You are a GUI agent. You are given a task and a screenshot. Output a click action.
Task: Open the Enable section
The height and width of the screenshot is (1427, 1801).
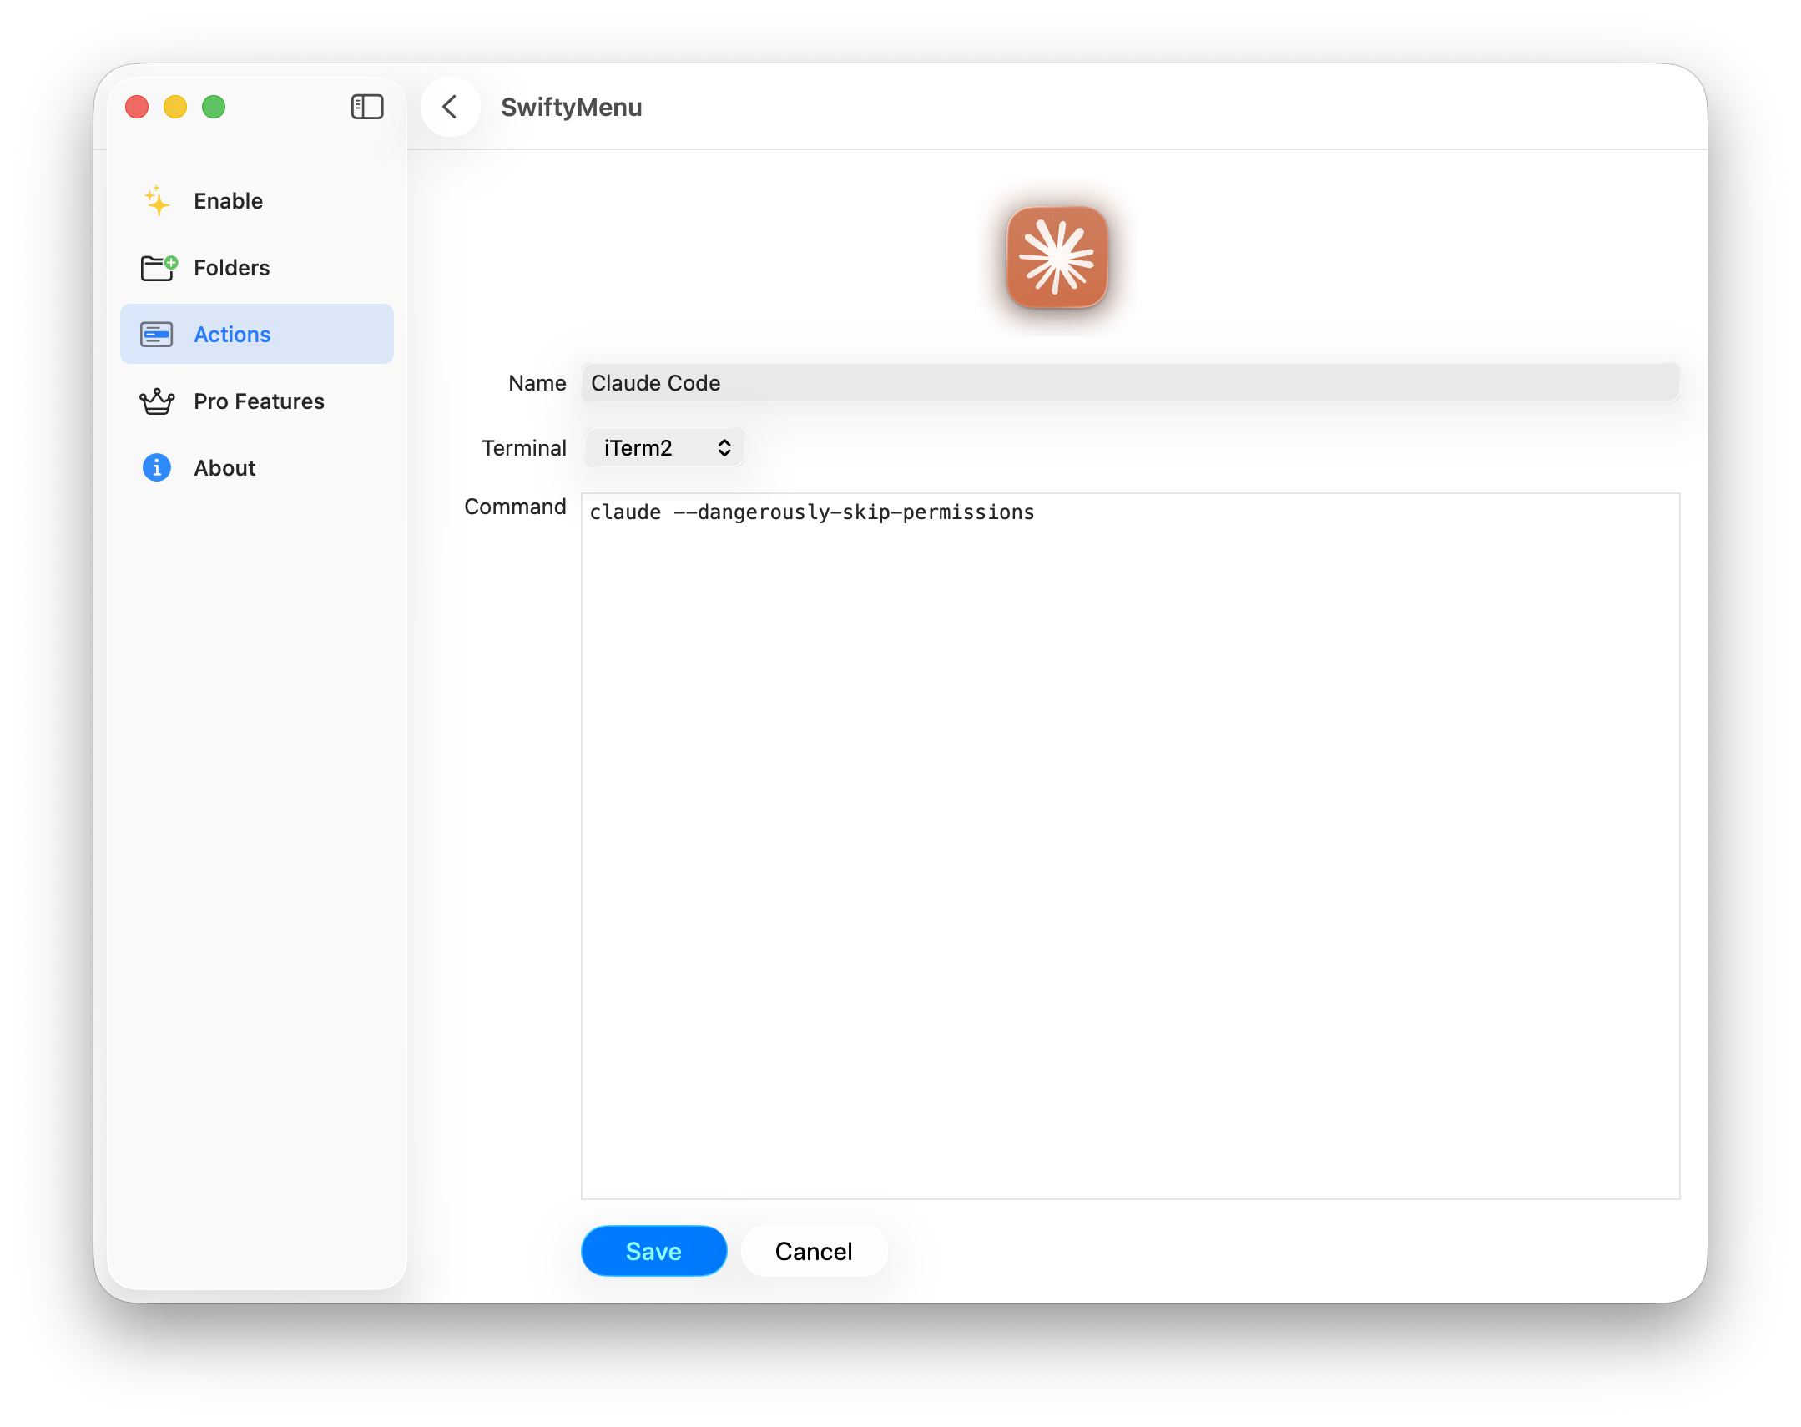tap(228, 201)
